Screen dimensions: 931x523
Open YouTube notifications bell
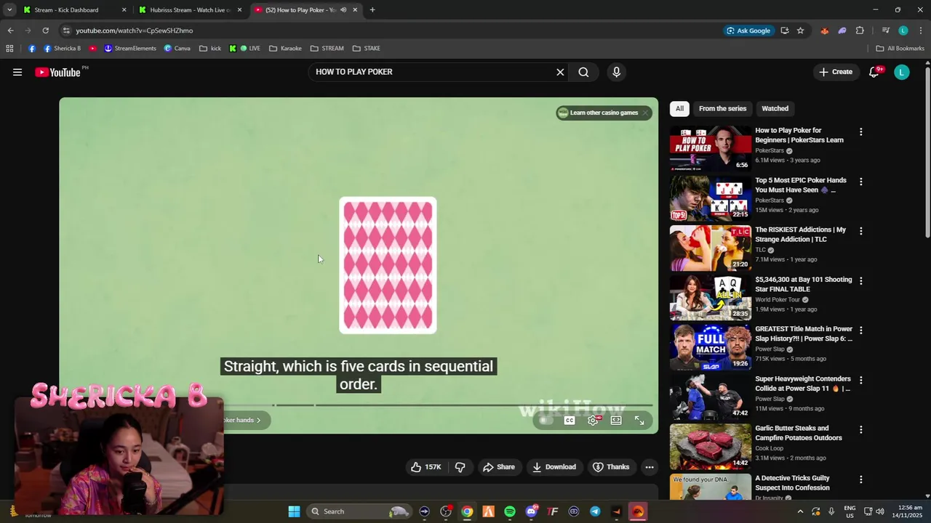tap(875, 72)
